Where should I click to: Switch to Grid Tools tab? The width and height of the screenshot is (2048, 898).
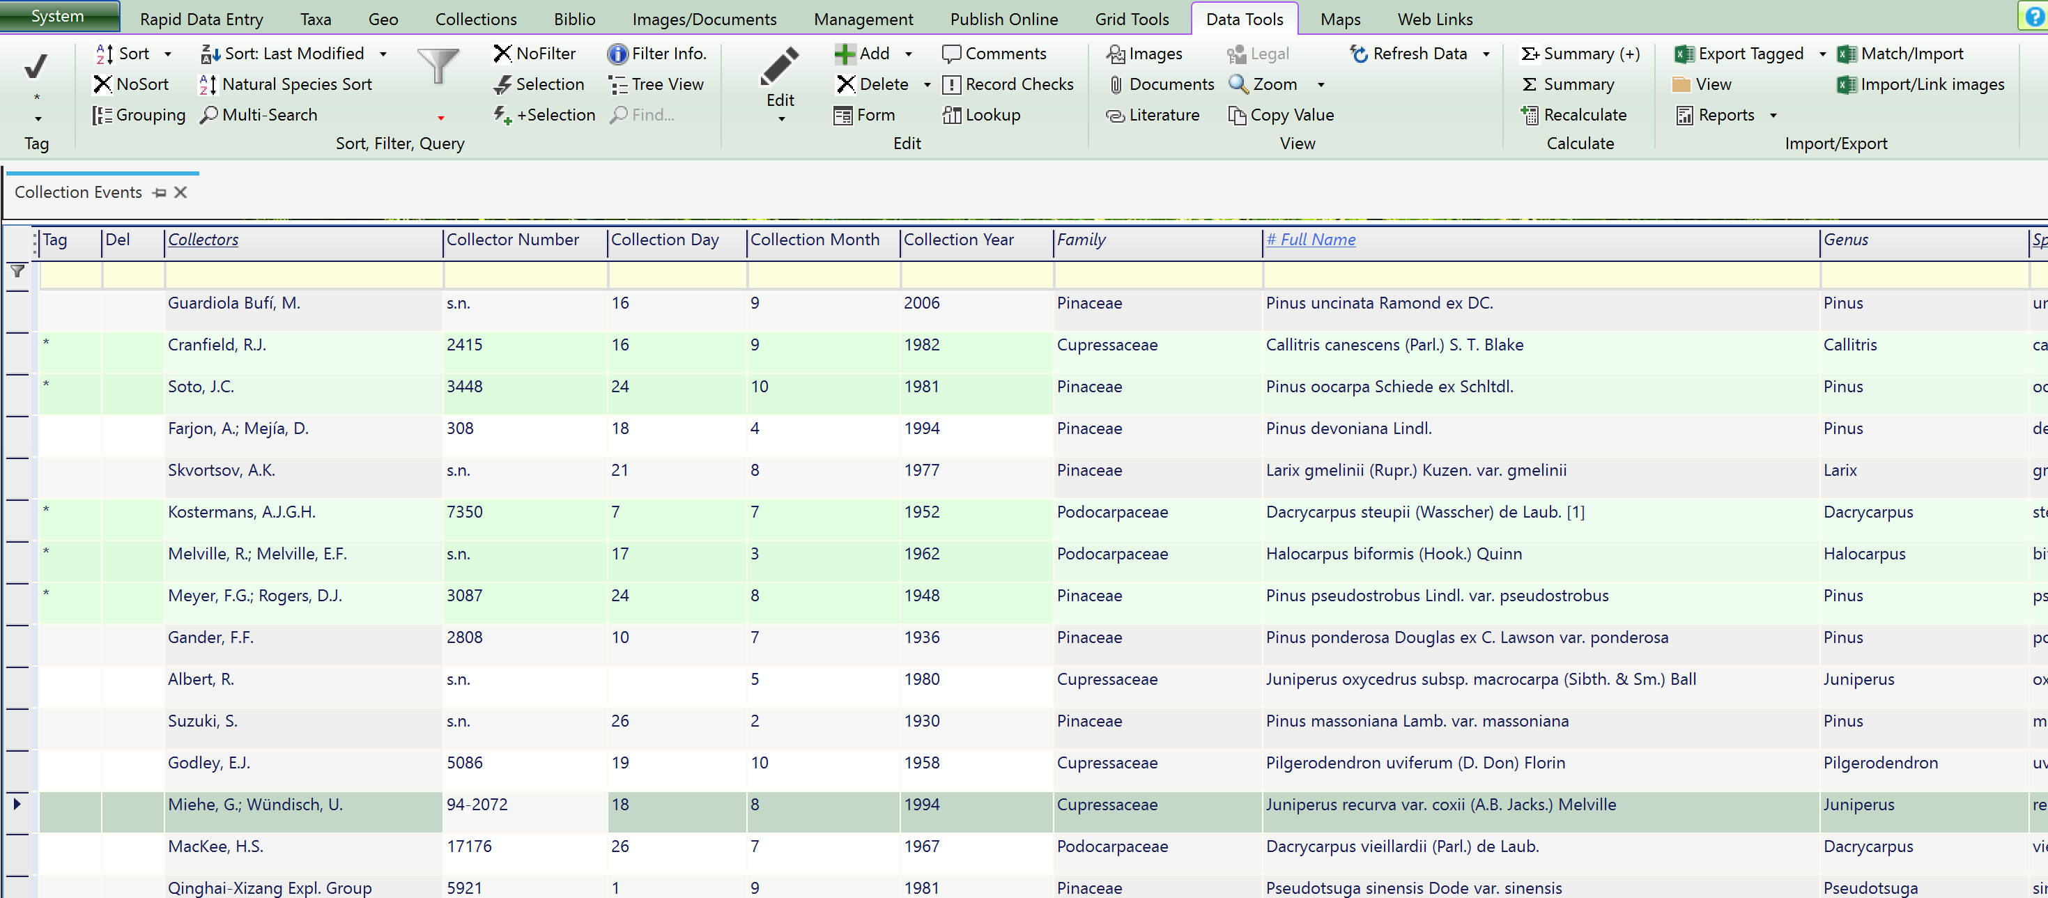point(1132,19)
